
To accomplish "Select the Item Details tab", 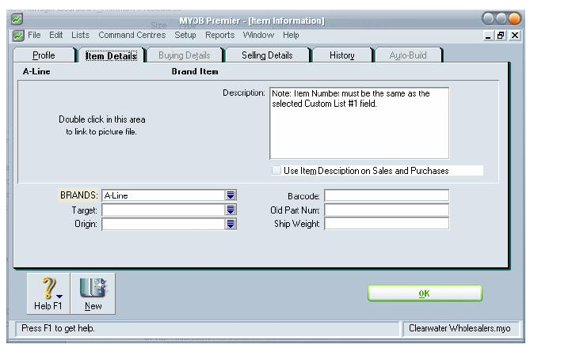I will [x=111, y=55].
